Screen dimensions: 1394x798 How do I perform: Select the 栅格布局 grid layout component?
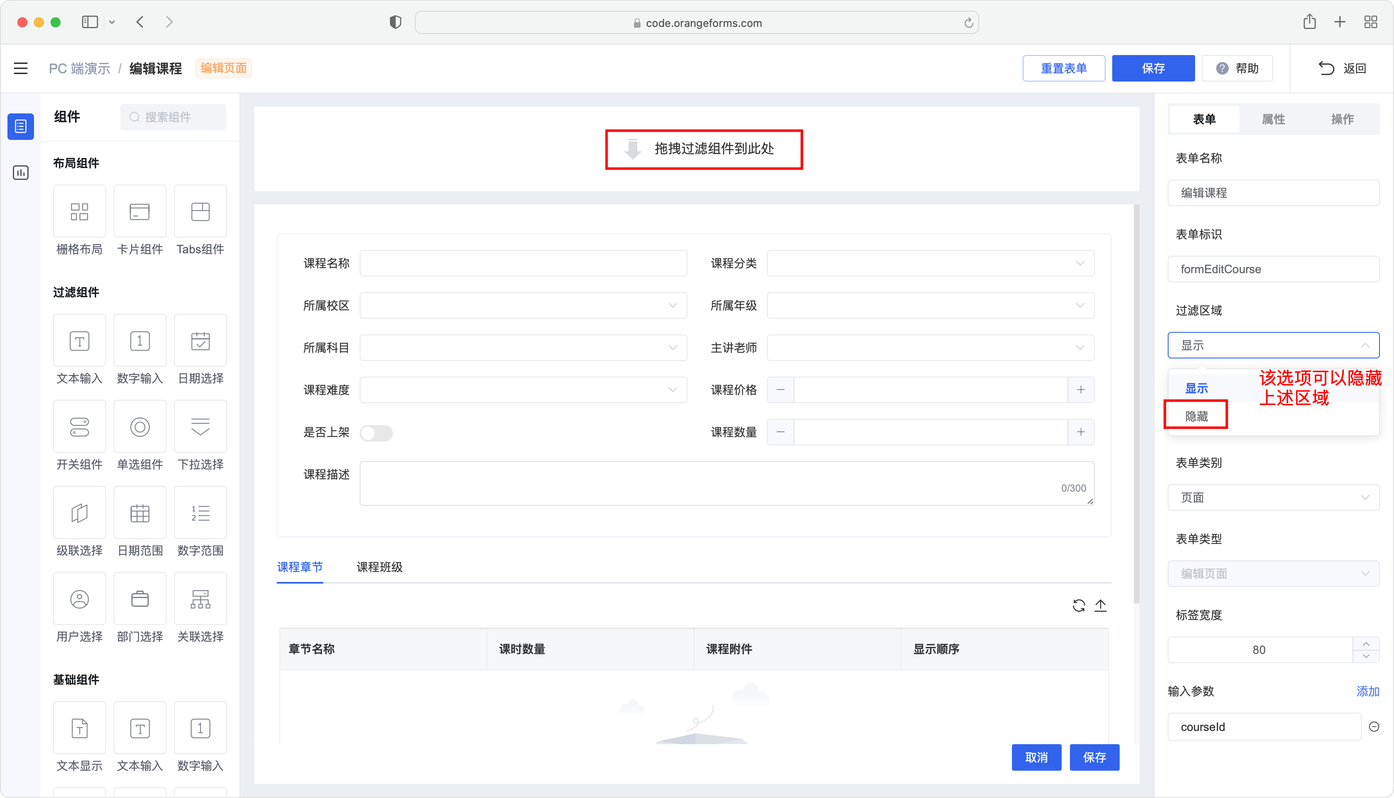click(79, 212)
